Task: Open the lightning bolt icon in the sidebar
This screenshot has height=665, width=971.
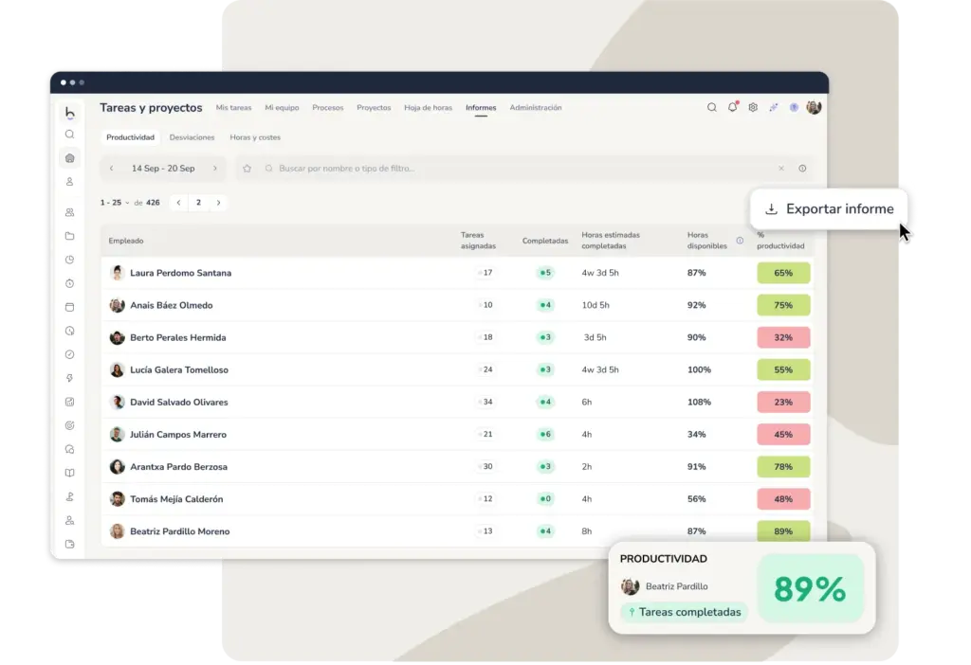Action: [x=70, y=378]
